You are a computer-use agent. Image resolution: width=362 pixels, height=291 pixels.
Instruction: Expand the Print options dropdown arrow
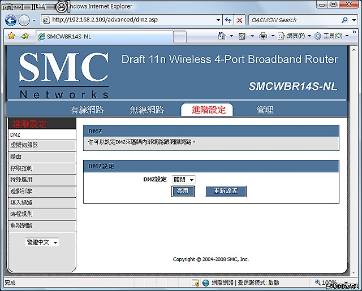[273, 36]
